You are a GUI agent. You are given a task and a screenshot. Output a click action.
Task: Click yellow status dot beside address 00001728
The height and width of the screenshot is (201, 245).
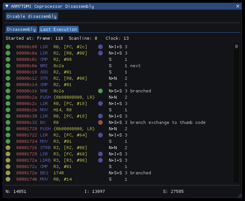[x=8, y=154]
